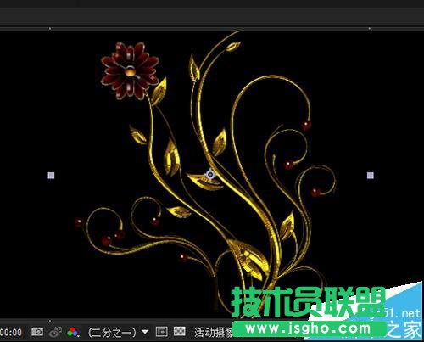424x342 pixels.
Task: Open the 活动摄像 camera view dropdown
Action: point(214,333)
